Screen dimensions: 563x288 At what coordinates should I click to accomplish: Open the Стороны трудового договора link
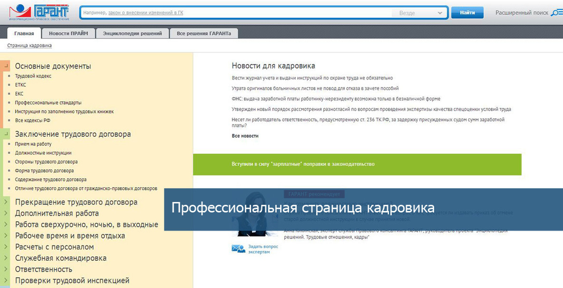[x=46, y=162]
